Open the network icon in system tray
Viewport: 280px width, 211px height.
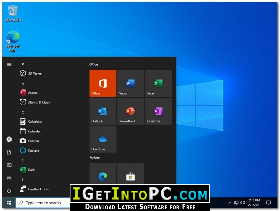coord(236,203)
